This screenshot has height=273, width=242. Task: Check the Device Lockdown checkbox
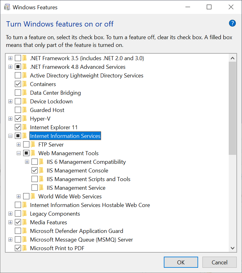pyautogui.click(x=18, y=101)
